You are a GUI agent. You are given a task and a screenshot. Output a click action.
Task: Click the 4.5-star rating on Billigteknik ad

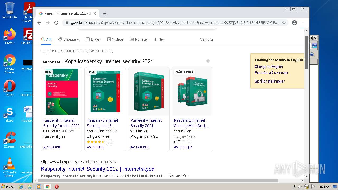tap(96, 142)
